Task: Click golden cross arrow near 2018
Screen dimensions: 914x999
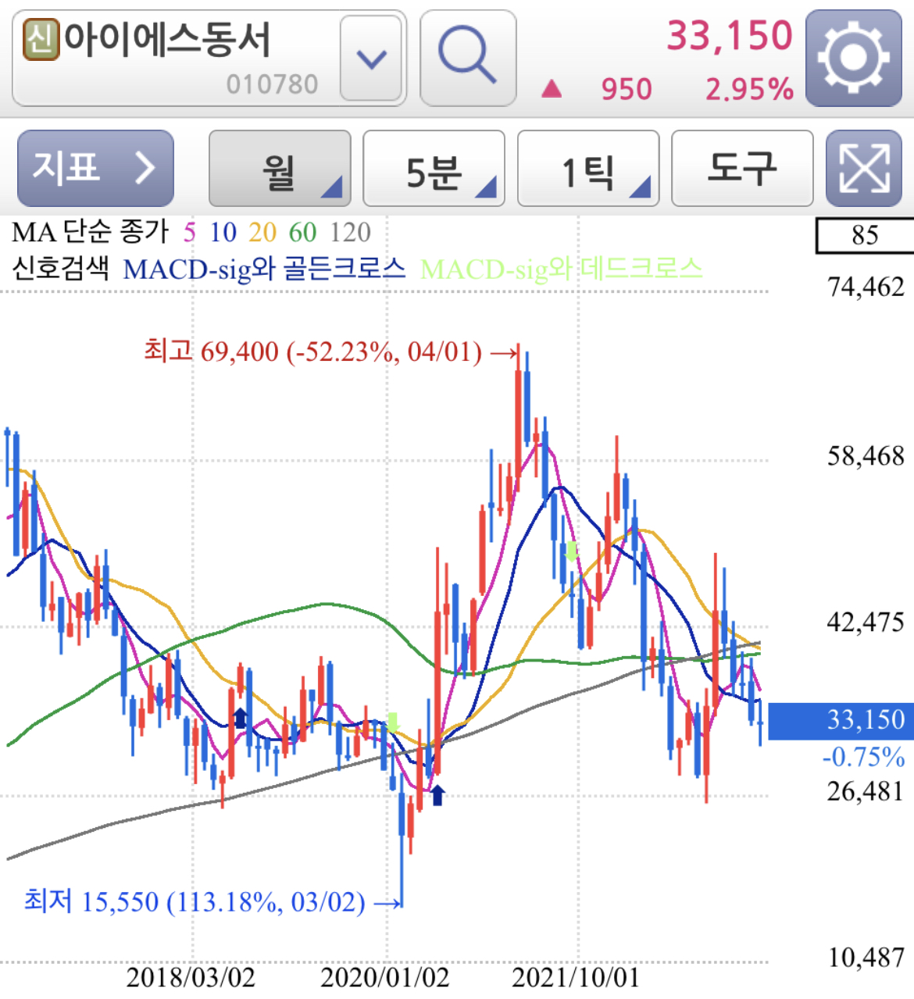Action: 240,718
